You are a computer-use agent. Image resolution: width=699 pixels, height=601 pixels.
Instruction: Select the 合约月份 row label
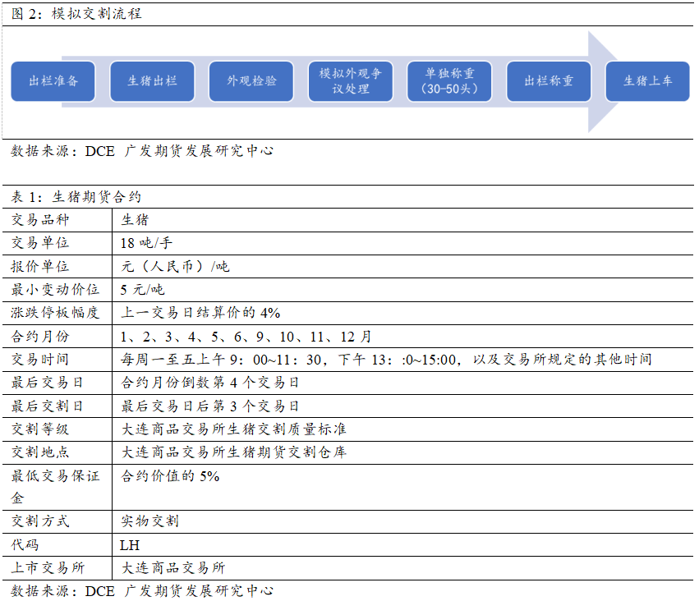coord(40,337)
